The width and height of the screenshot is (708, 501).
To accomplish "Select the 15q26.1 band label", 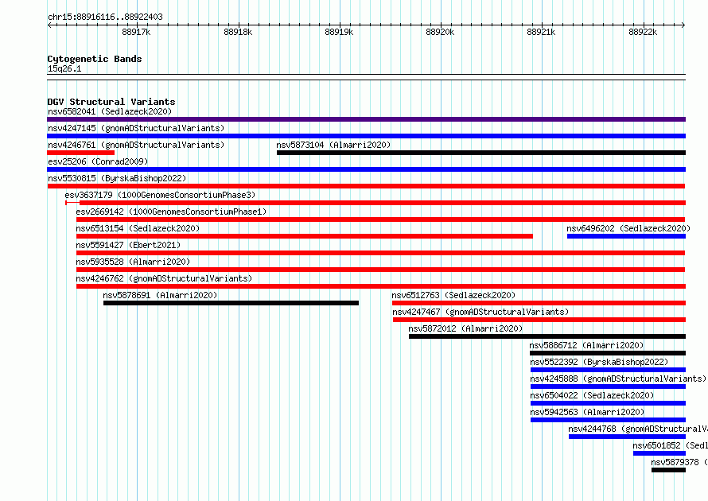I will (64, 68).
